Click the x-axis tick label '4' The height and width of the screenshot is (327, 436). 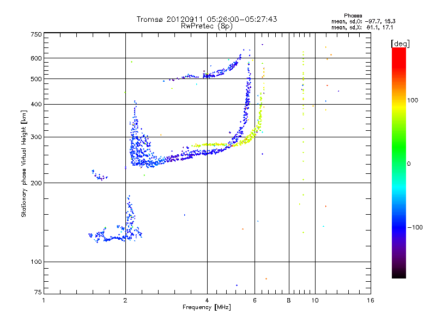click(207, 300)
